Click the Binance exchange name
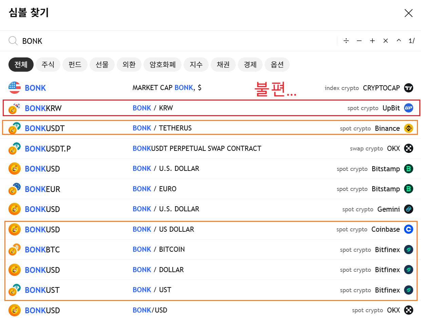The height and width of the screenshot is (318, 421). (387, 128)
